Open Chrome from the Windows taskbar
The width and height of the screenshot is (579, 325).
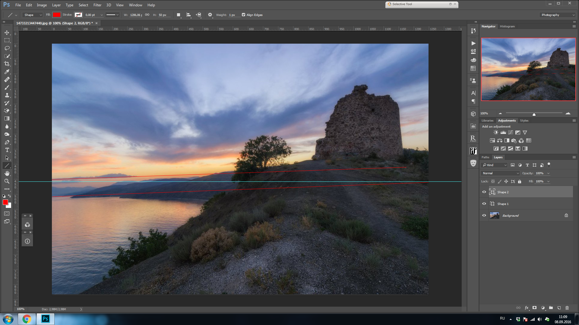coord(27,319)
